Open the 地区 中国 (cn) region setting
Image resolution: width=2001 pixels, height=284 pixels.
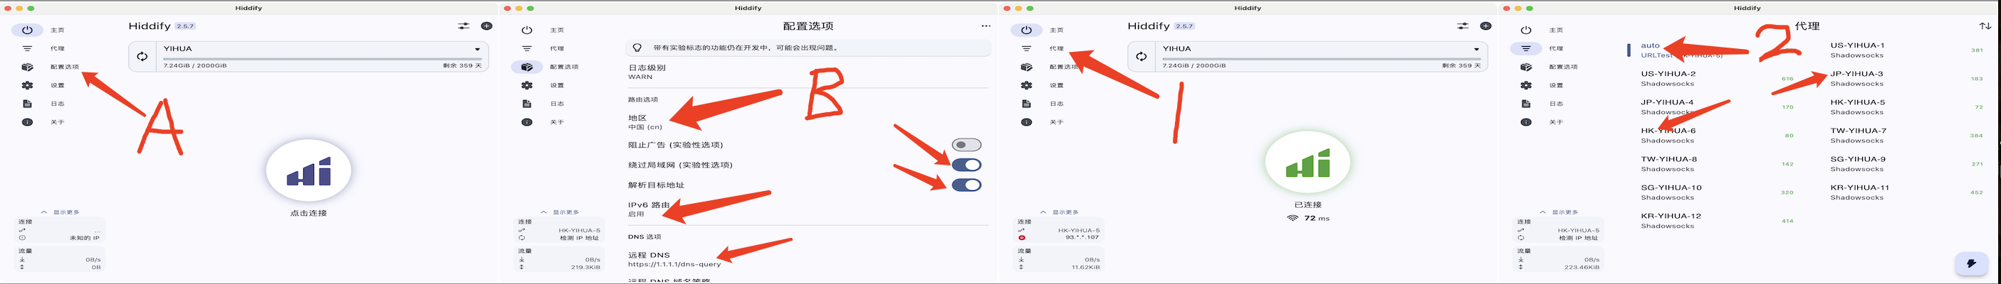[808, 122]
